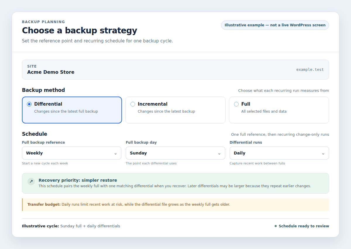The height and width of the screenshot is (249, 351).
Task: Click the Acme Demo Store site name
Action: point(51,72)
